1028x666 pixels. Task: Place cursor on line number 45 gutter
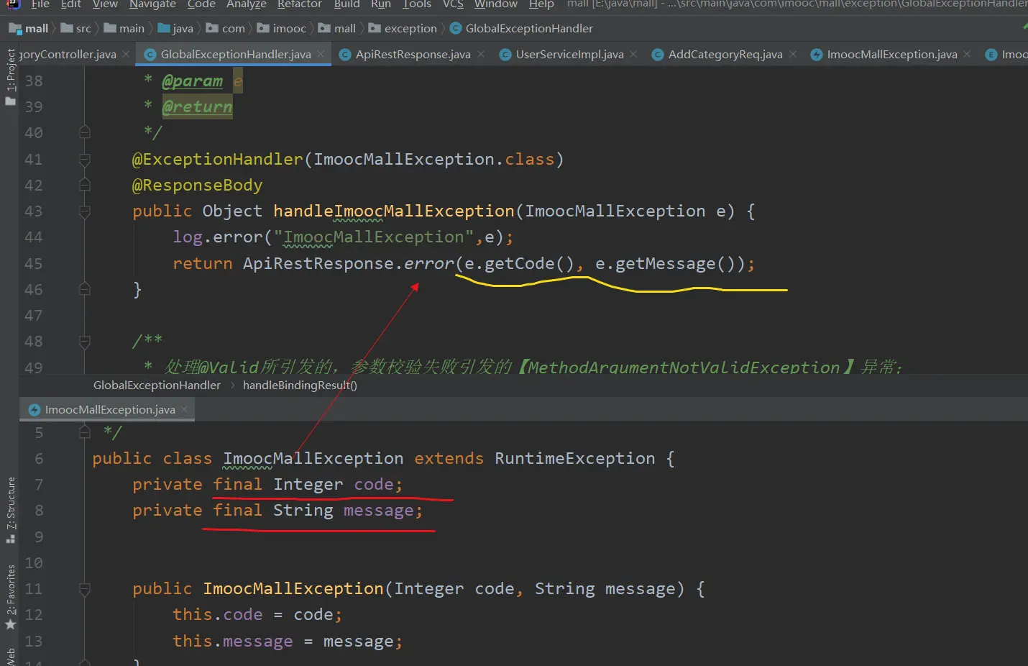tap(34, 264)
